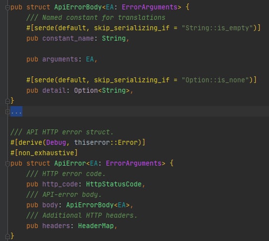The image size is (269, 241).
Task: Collapse the ApiErrorBody struct fold marker
Action: point(7,8)
